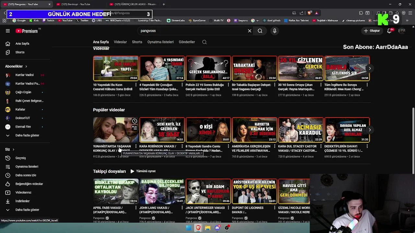Open Discord from the taskbar
The image size is (415, 233).
217,228
